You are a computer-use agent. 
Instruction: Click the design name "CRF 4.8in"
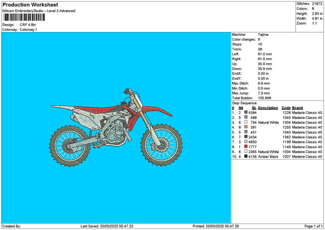click(28, 25)
